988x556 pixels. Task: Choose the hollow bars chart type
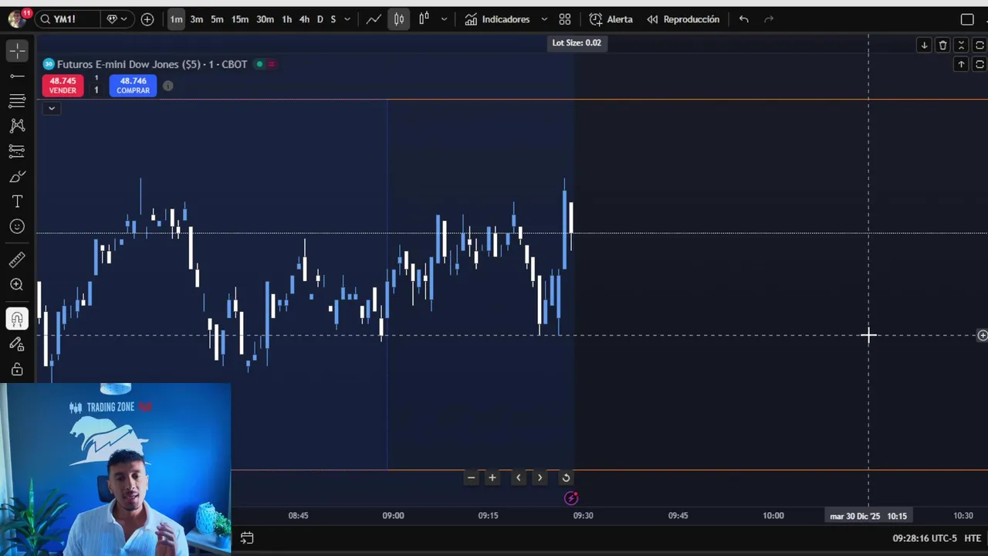tap(424, 19)
